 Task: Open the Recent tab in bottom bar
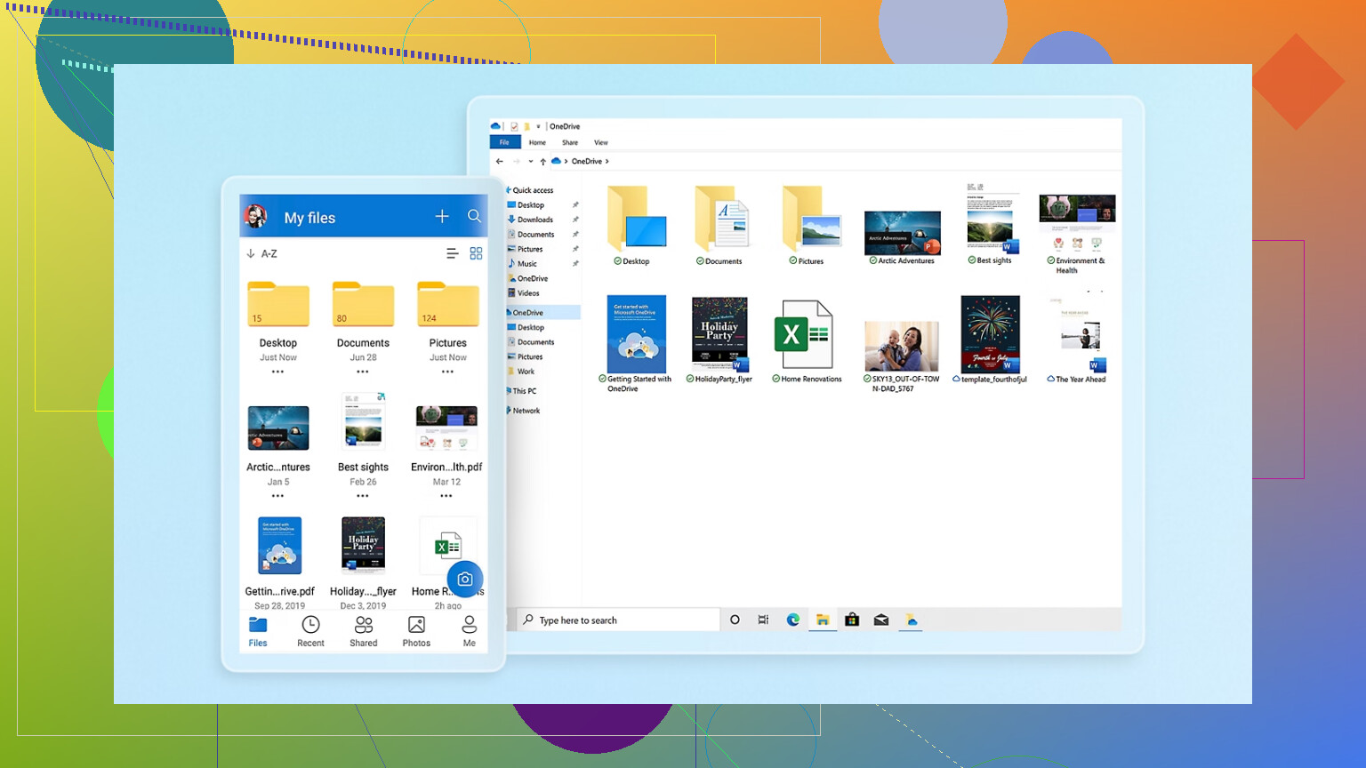click(310, 631)
